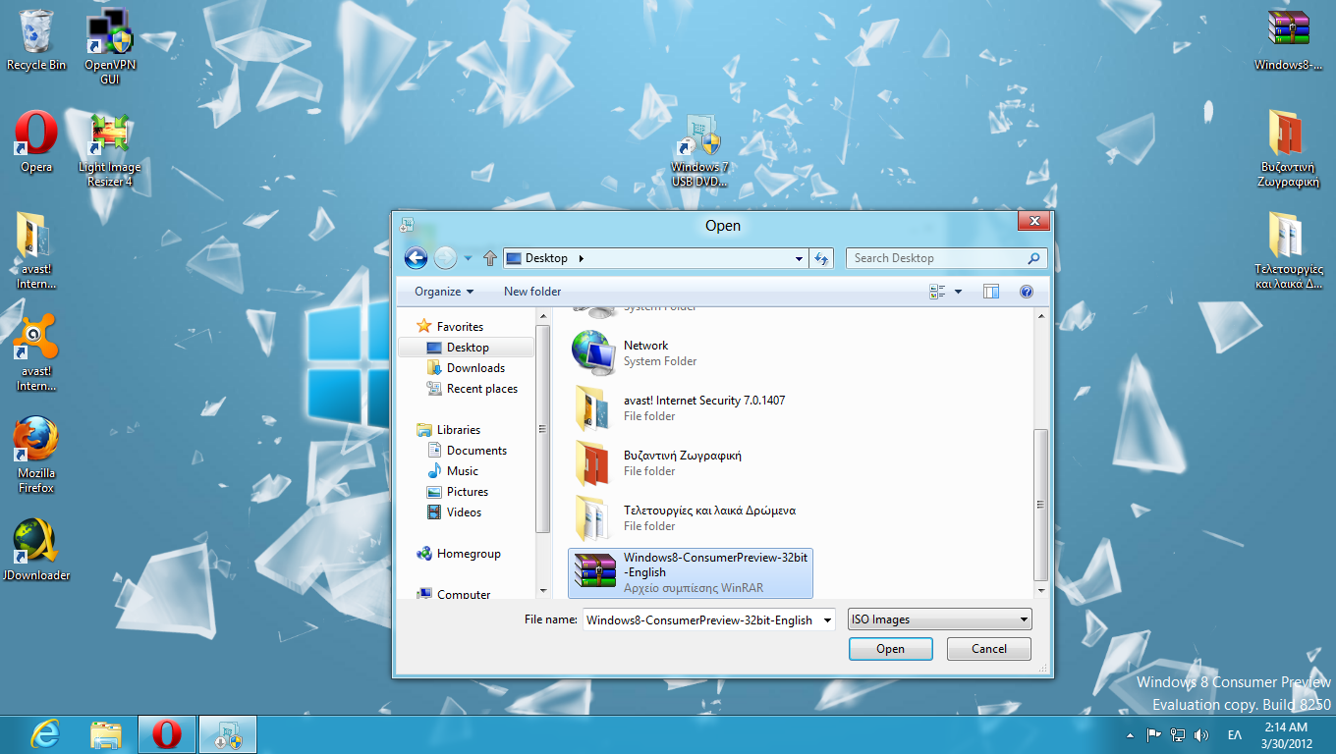The image size is (1336, 754).
Task: Launch OpenVPN GUI desktop shortcut
Action: [x=110, y=45]
